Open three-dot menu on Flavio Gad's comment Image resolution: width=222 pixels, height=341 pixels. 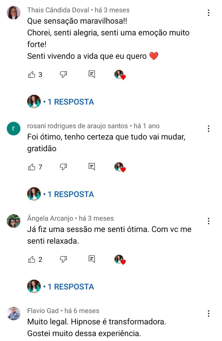pos(209,313)
